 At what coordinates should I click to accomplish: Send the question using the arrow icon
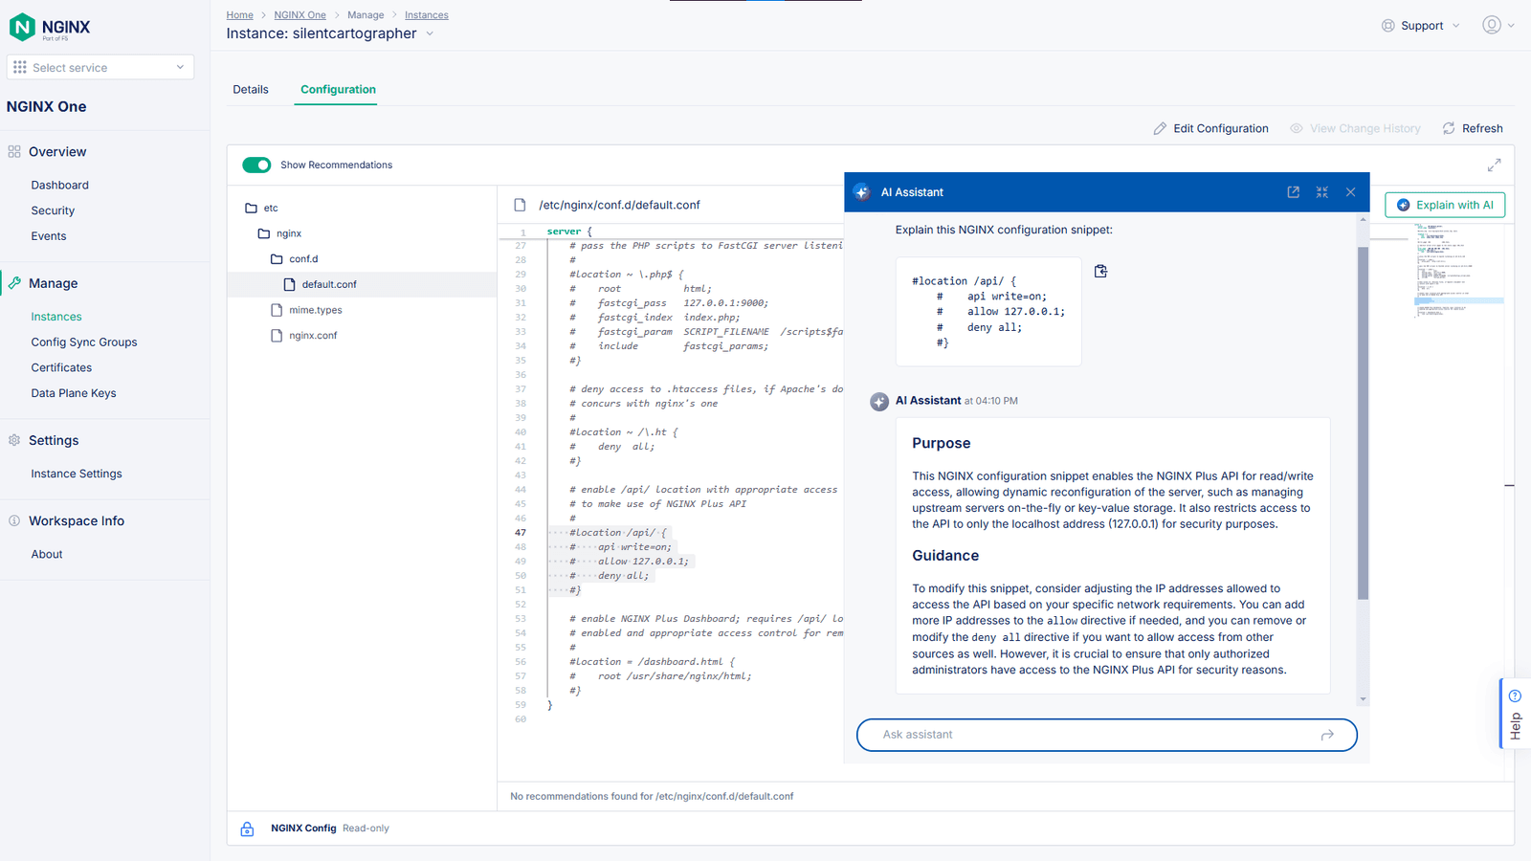(x=1327, y=735)
